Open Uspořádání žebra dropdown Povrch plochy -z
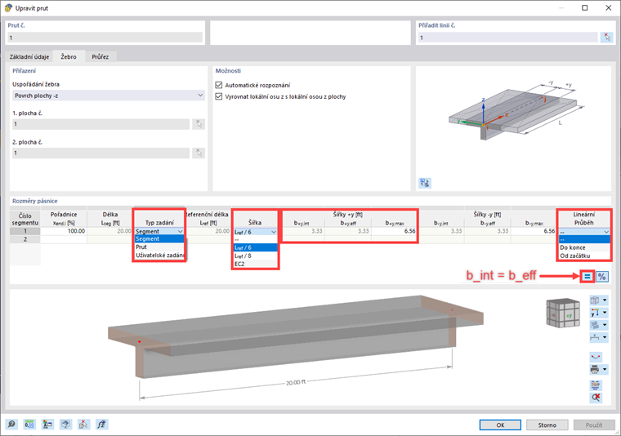Screen dimensions: 621x436 (109, 96)
